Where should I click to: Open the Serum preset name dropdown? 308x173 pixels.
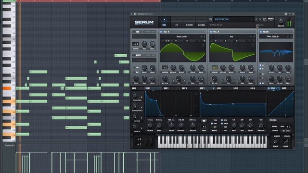(233, 19)
